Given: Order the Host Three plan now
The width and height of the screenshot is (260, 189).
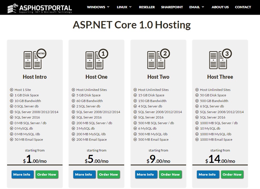Looking at the screenshot, I should click(x=232, y=175).
